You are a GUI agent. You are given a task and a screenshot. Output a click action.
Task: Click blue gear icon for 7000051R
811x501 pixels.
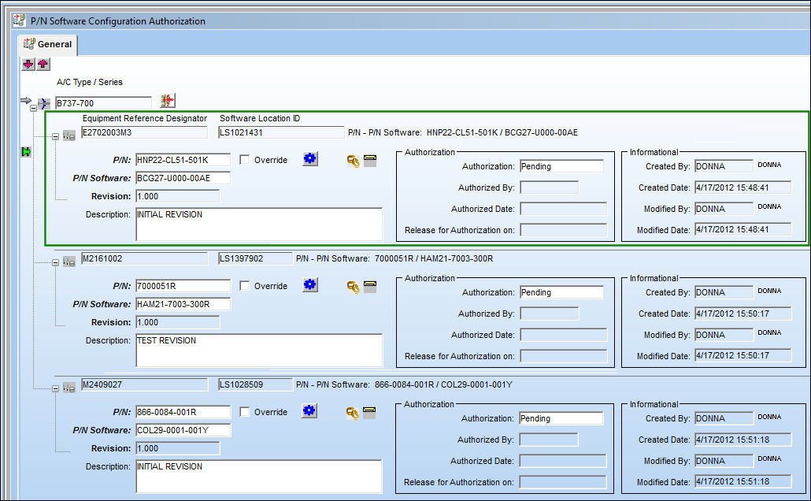(309, 284)
